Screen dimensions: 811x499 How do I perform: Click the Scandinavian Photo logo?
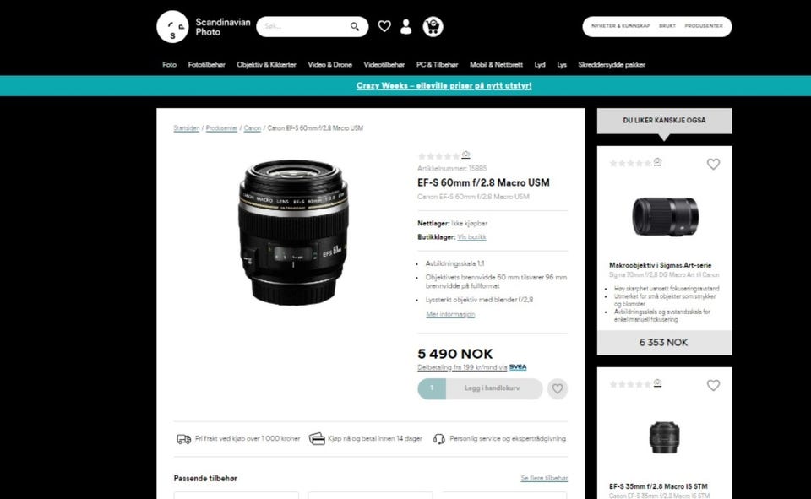pyautogui.click(x=204, y=26)
